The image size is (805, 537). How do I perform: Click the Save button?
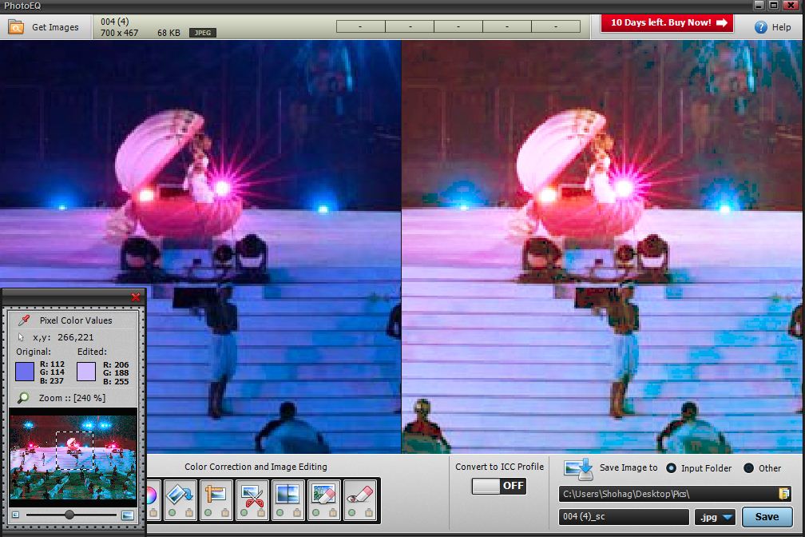coord(766,517)
